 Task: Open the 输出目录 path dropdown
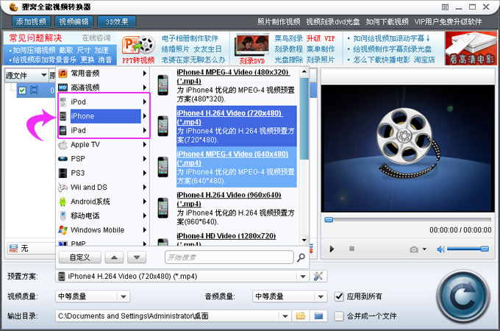(285, 316)
